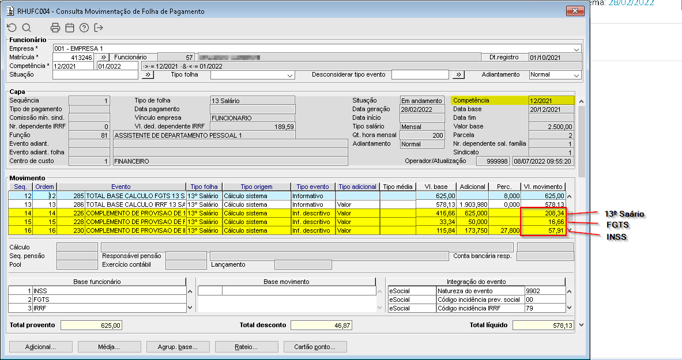Click the Tipo origem column header

coord(257,187)
